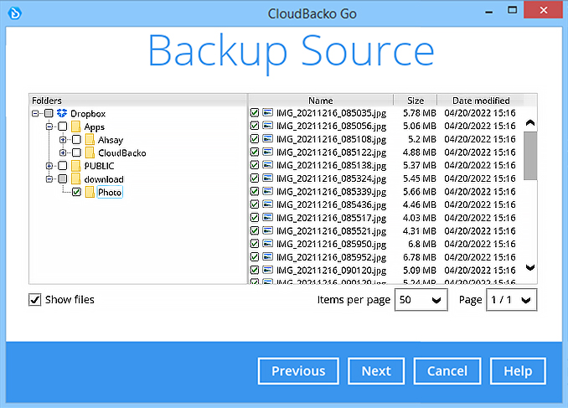Image resolution: width=568 pixels, height=408 pixels.
Task: Select the Photo folder label
Action: click(110, 192)
